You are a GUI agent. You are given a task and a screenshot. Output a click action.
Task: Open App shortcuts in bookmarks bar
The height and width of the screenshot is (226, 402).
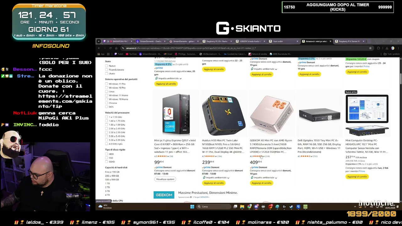[x=101, y=54]
